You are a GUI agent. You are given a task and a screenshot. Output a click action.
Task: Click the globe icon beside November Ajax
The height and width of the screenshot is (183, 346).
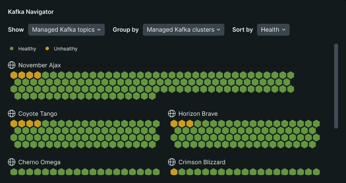tap(11, 65)
